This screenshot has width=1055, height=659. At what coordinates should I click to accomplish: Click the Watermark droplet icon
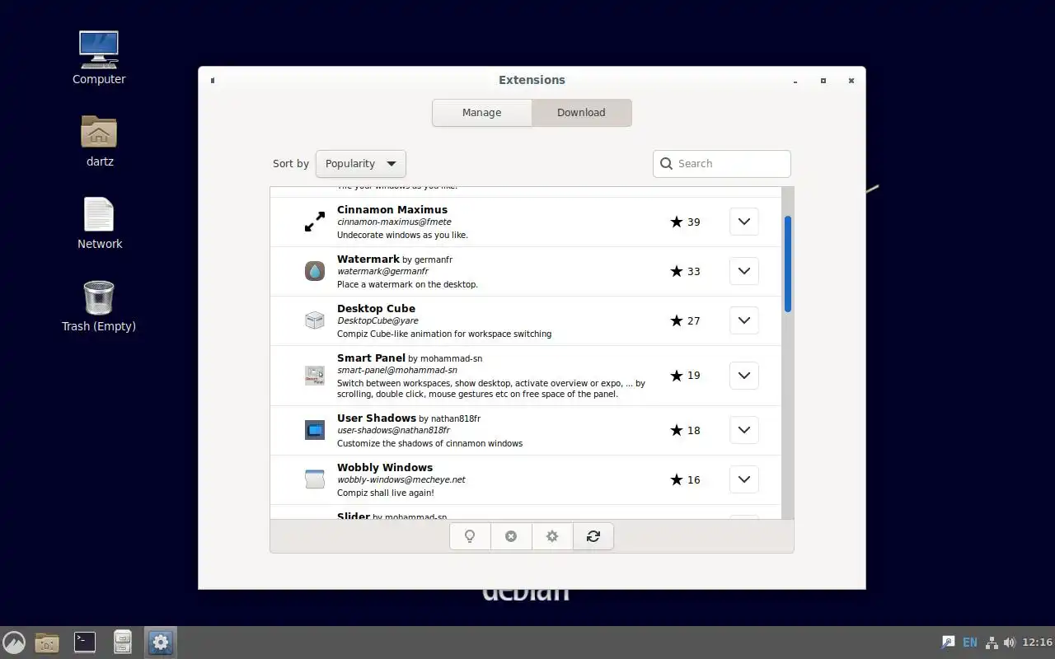315,271
